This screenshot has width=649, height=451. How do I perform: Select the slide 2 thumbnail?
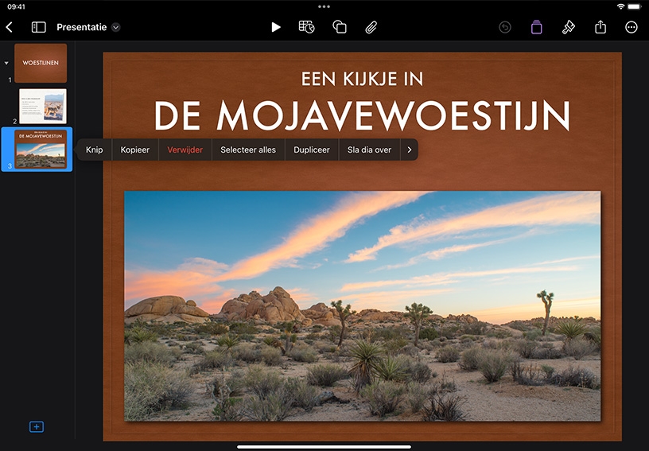pos(43,106)
